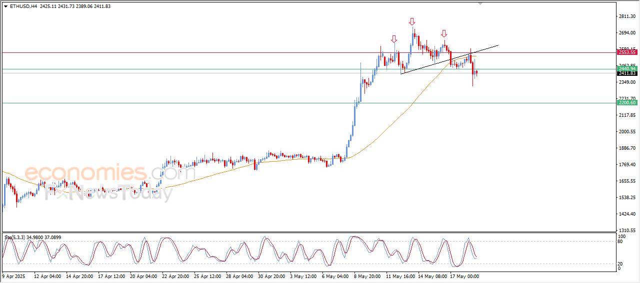Click the 17 Apr 12:00 time label
640x283 pixels.
point(111,276)
